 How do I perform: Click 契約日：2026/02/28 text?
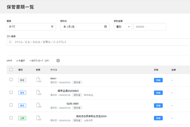click(x=60, y=95)
